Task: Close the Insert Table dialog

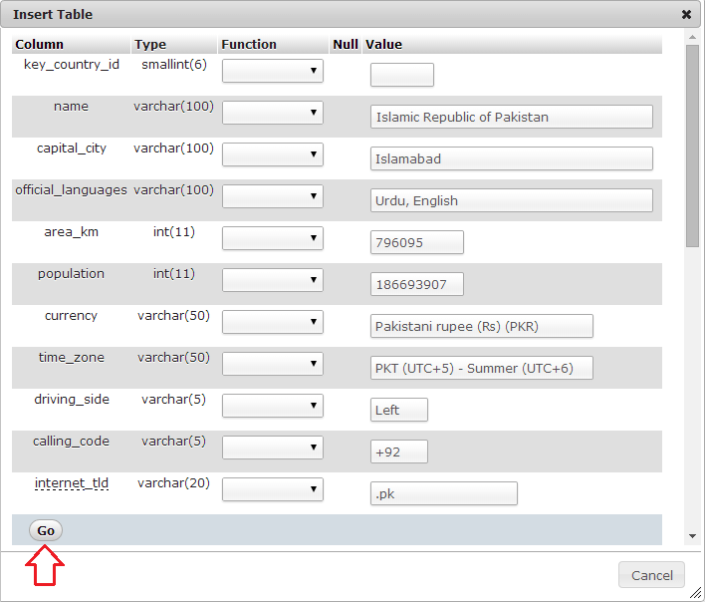Action: [x=686, y=15]
